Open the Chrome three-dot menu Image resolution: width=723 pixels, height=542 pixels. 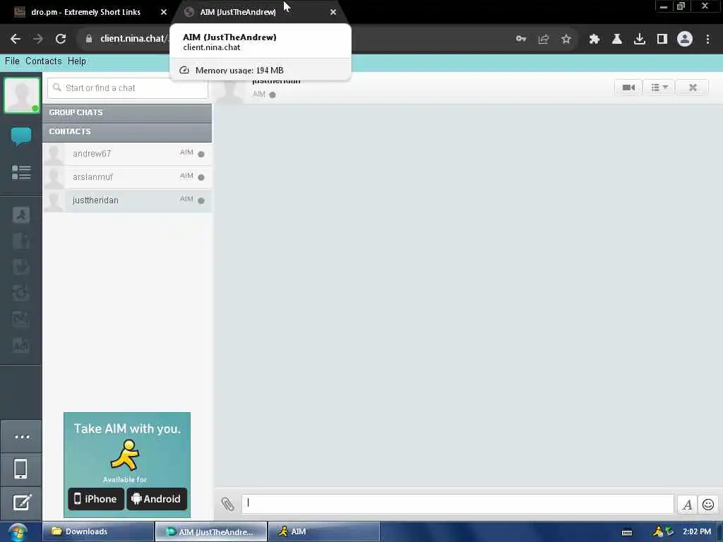click(x=707, y=40)
